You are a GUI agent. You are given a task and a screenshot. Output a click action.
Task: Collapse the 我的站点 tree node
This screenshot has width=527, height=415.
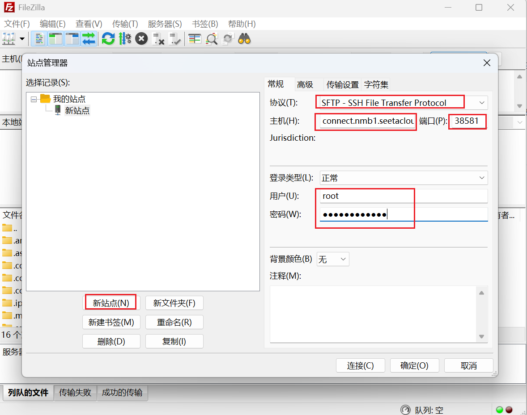coord(34,99)
